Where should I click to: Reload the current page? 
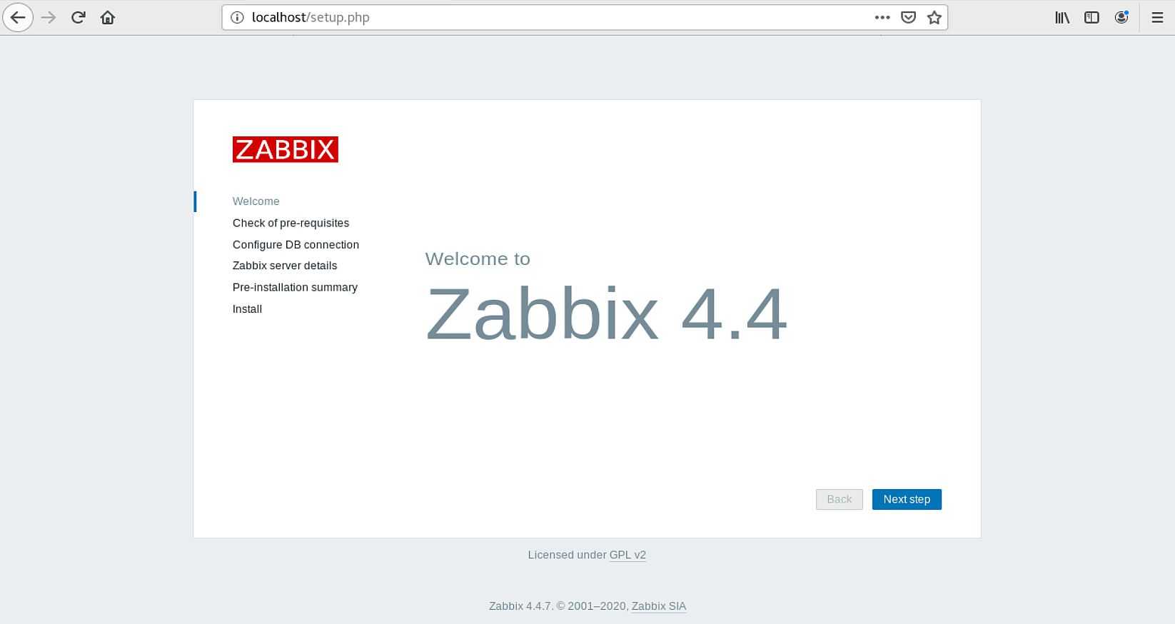79,18
